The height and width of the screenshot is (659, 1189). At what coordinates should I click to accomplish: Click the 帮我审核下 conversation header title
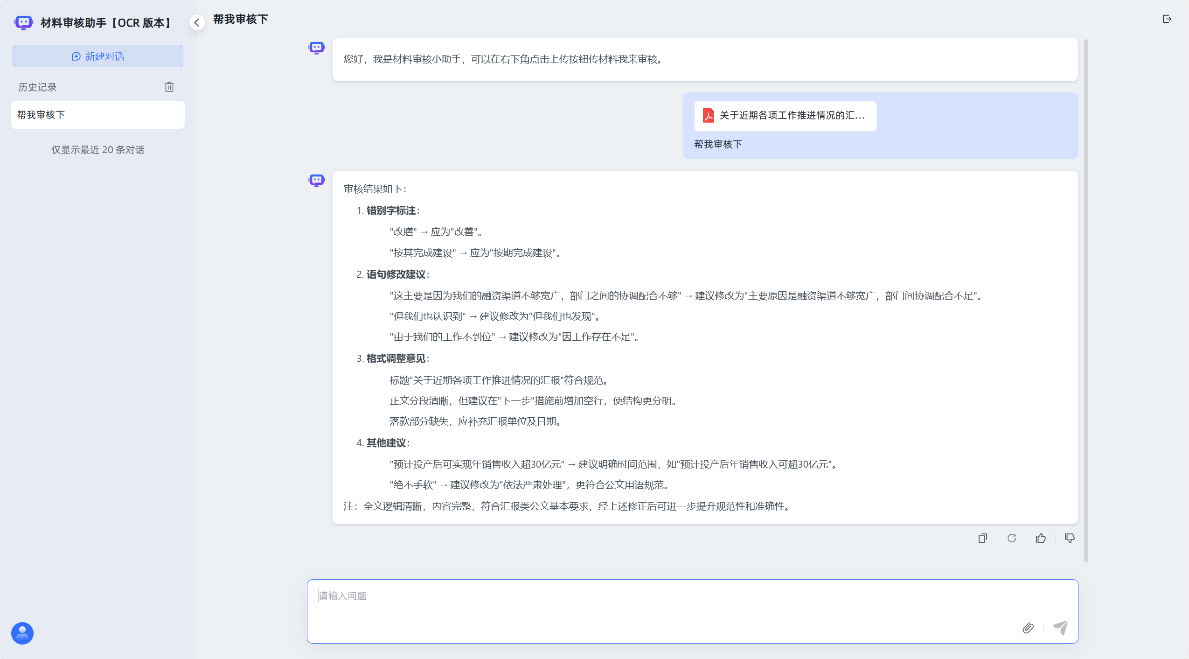click(x=241, y=19)
